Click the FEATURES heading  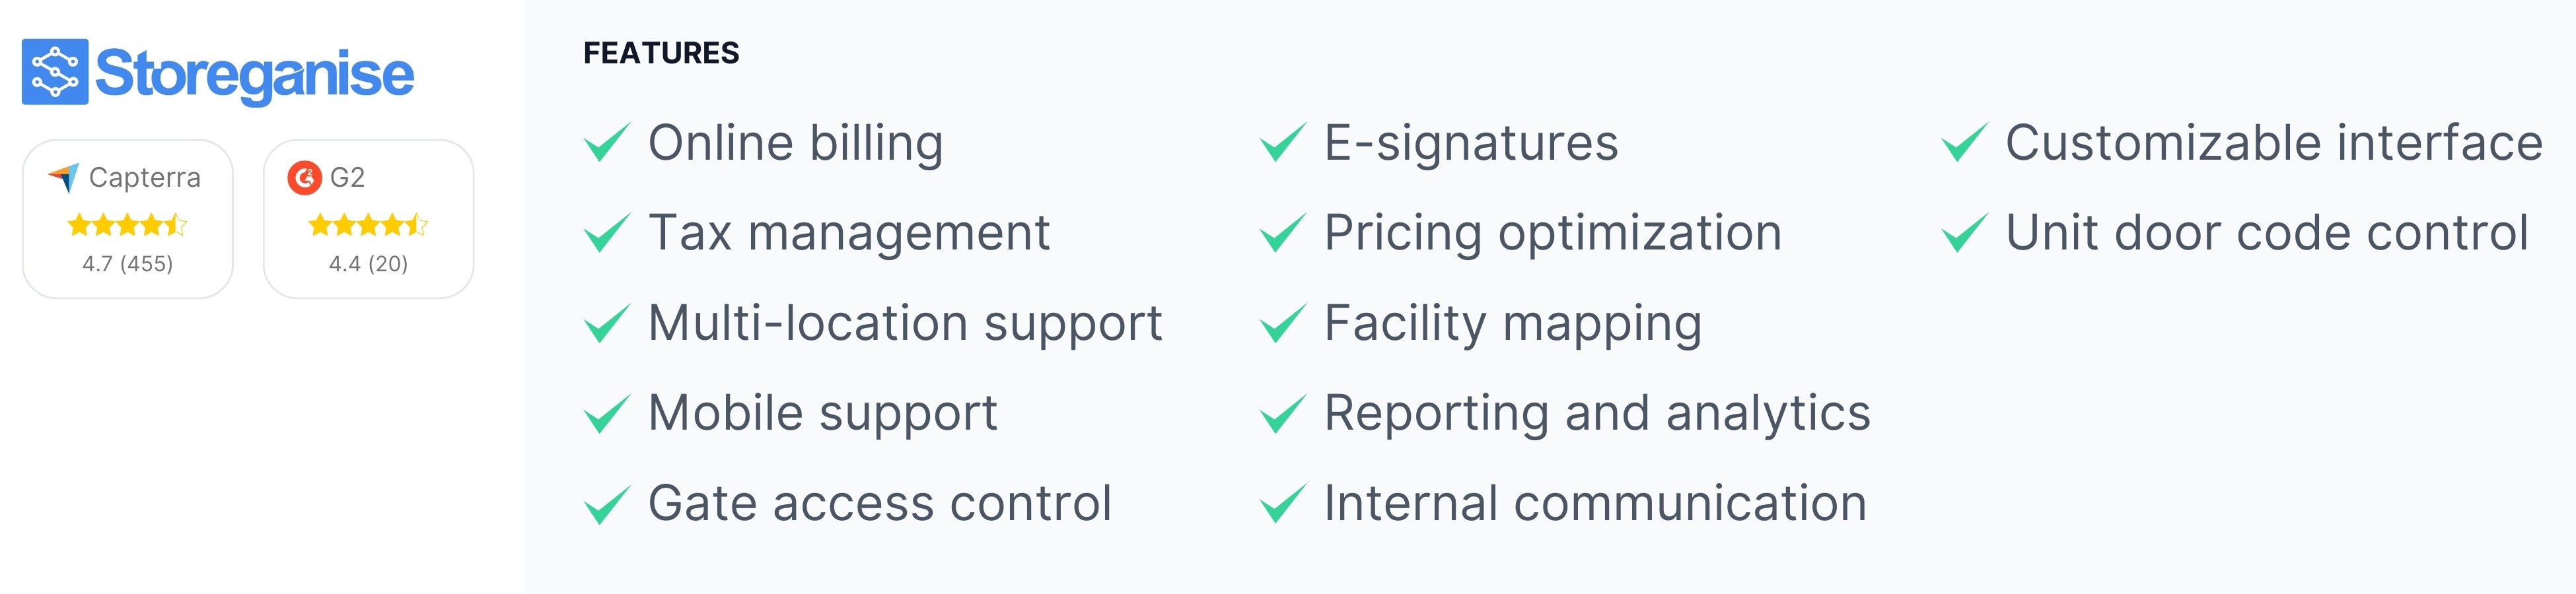(661, 53)
